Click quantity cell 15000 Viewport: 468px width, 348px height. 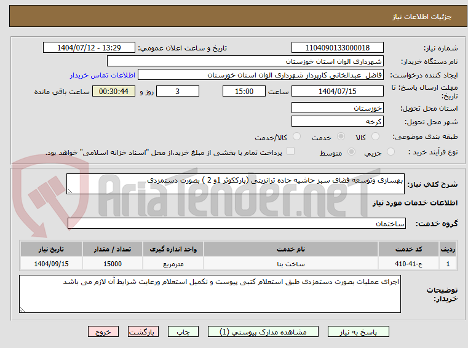[x=113, y=264]
